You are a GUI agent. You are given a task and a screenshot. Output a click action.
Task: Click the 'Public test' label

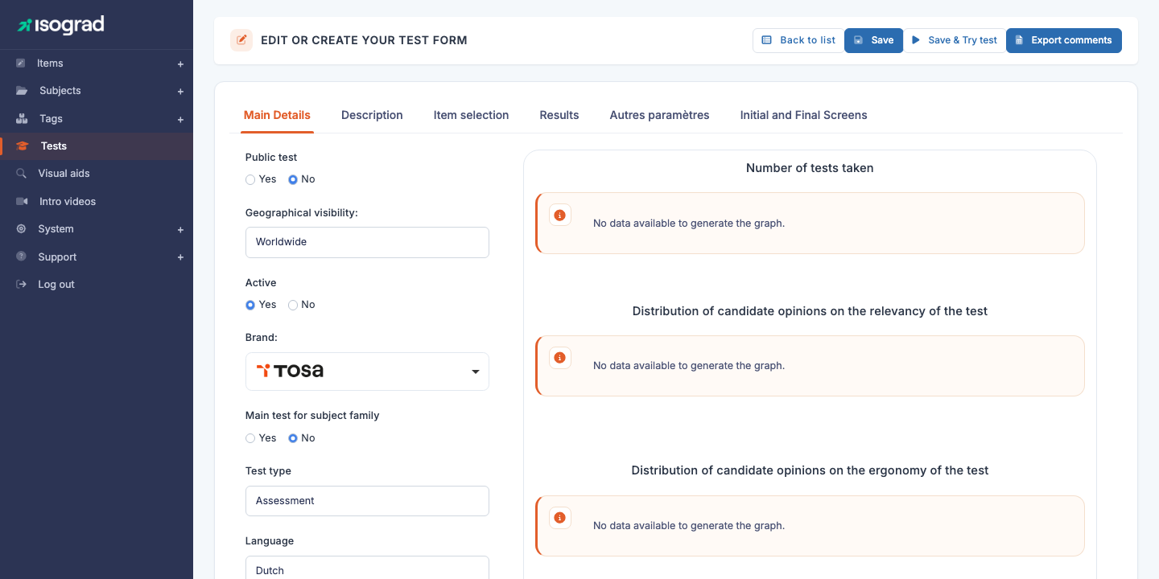[271, 158]
